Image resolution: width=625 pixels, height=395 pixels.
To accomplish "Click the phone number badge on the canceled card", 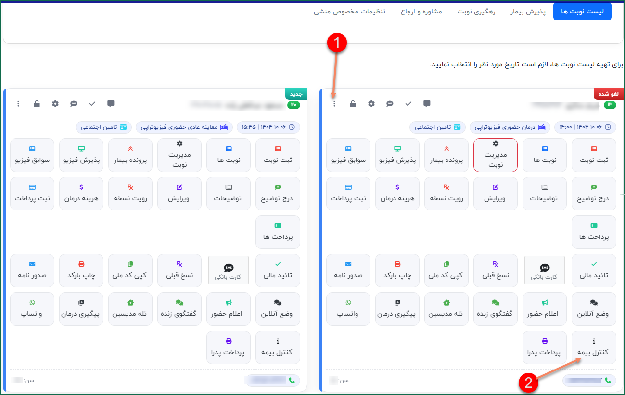I will tap(588, 381).
